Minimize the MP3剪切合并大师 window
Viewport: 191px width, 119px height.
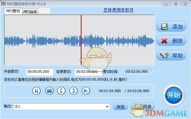[x=166, y=4]
